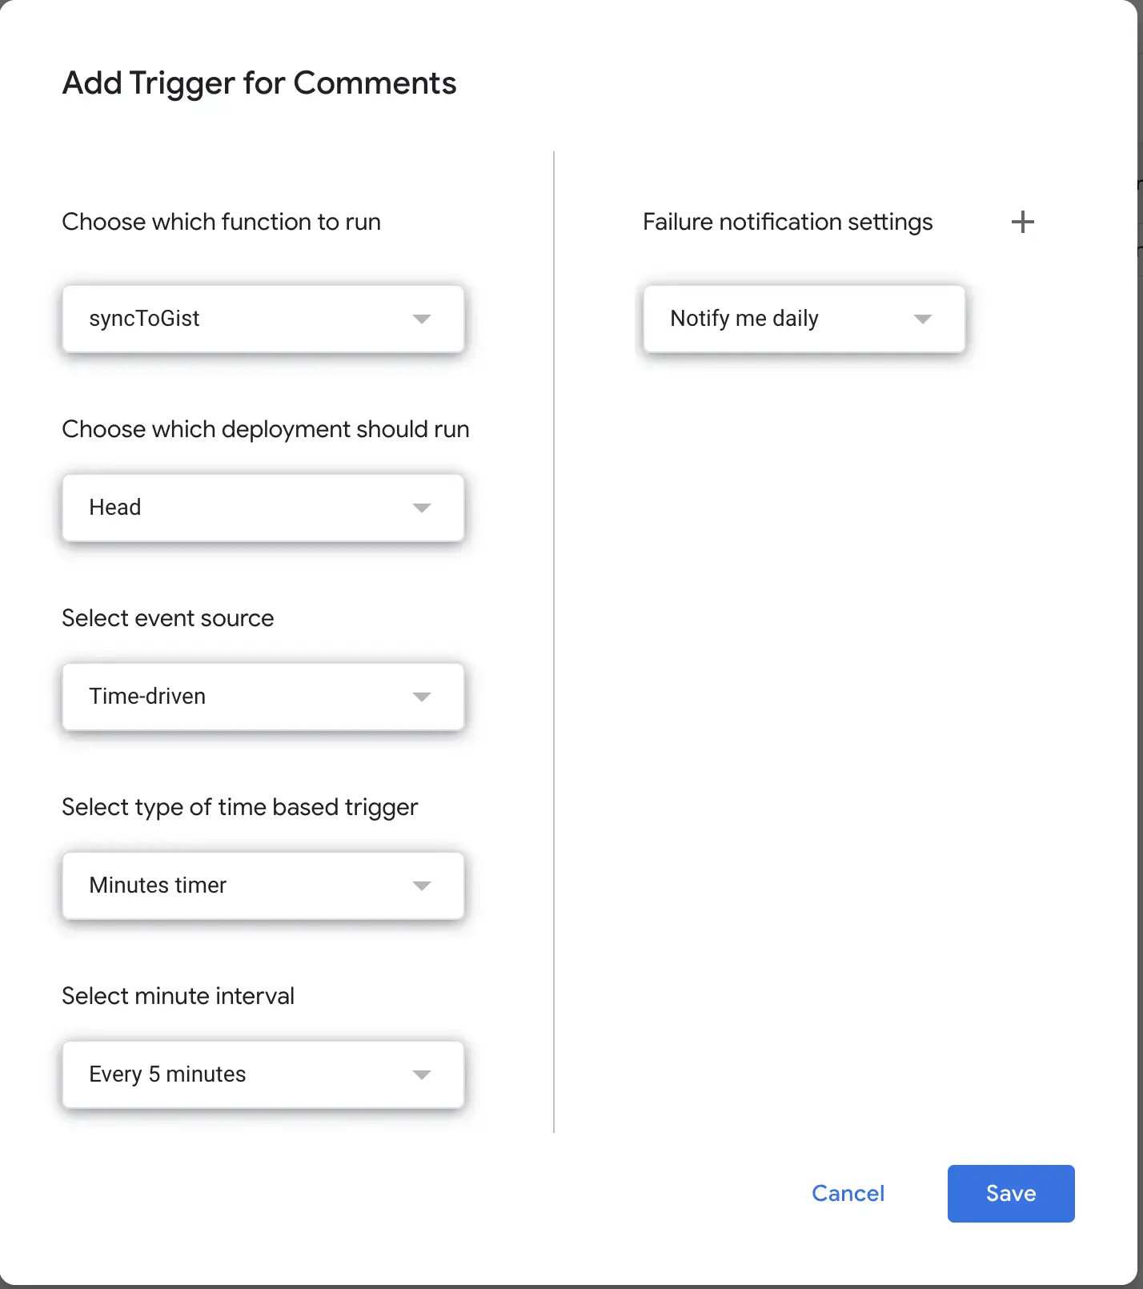Click the plus next to Failure notification settings
The width and height of the screenshot is (1143, 1289).
click(x=1023, y=222)
